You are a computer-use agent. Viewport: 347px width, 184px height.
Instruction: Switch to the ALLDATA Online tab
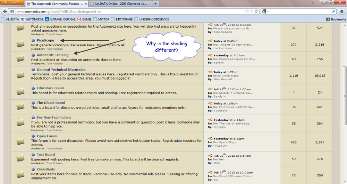121,4
